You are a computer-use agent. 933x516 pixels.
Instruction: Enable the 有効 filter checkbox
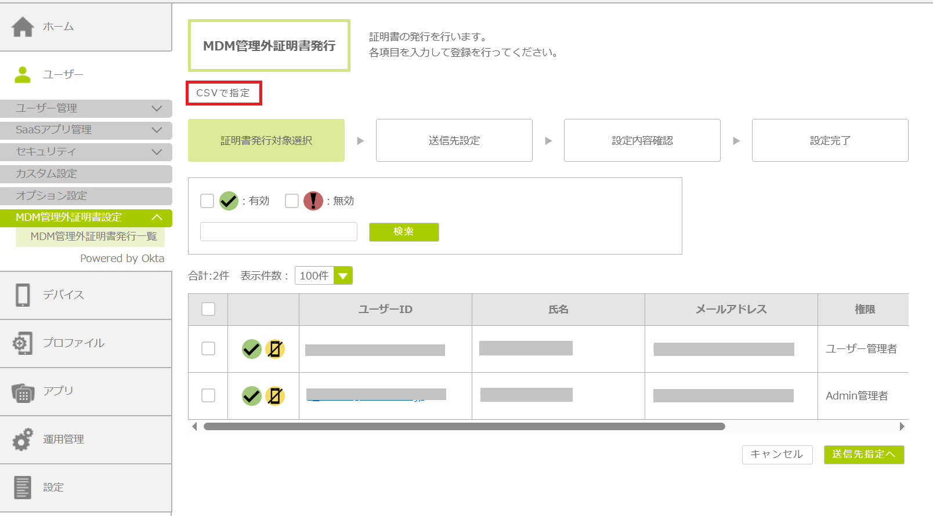coord(207,201)
